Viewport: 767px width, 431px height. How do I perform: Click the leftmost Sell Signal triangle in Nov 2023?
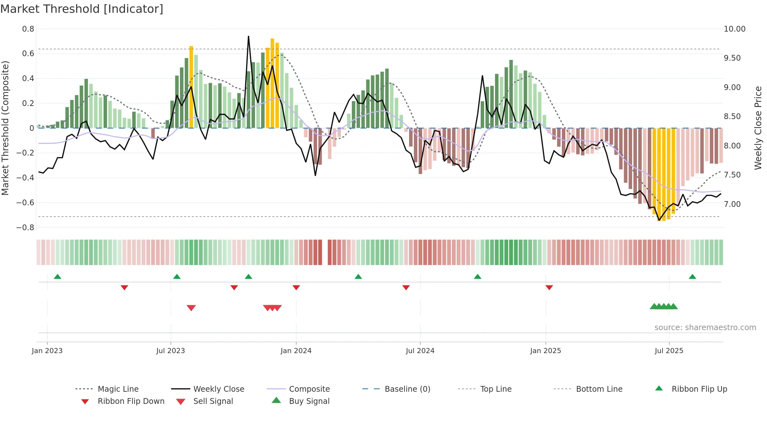(x=267, y=308)
